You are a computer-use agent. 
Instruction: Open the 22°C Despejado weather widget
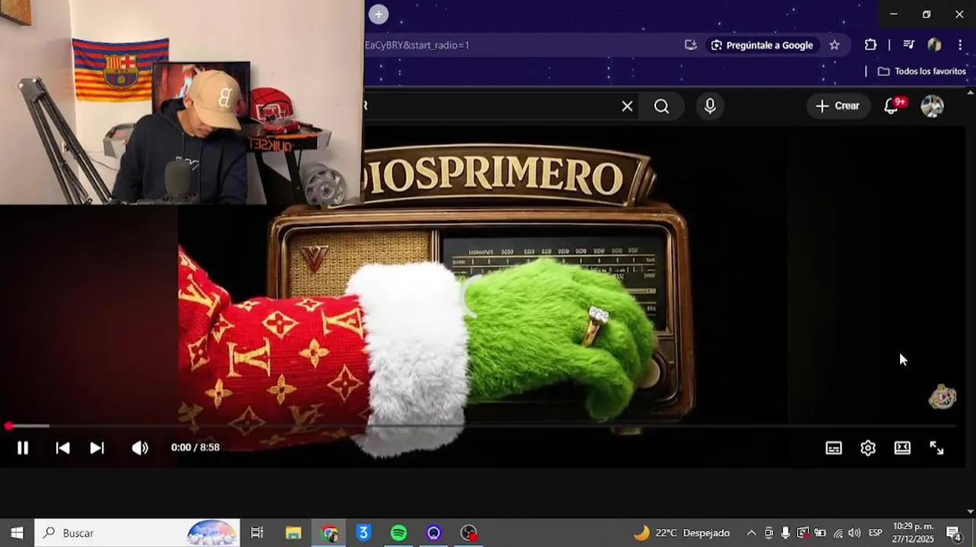coord(682,533)
